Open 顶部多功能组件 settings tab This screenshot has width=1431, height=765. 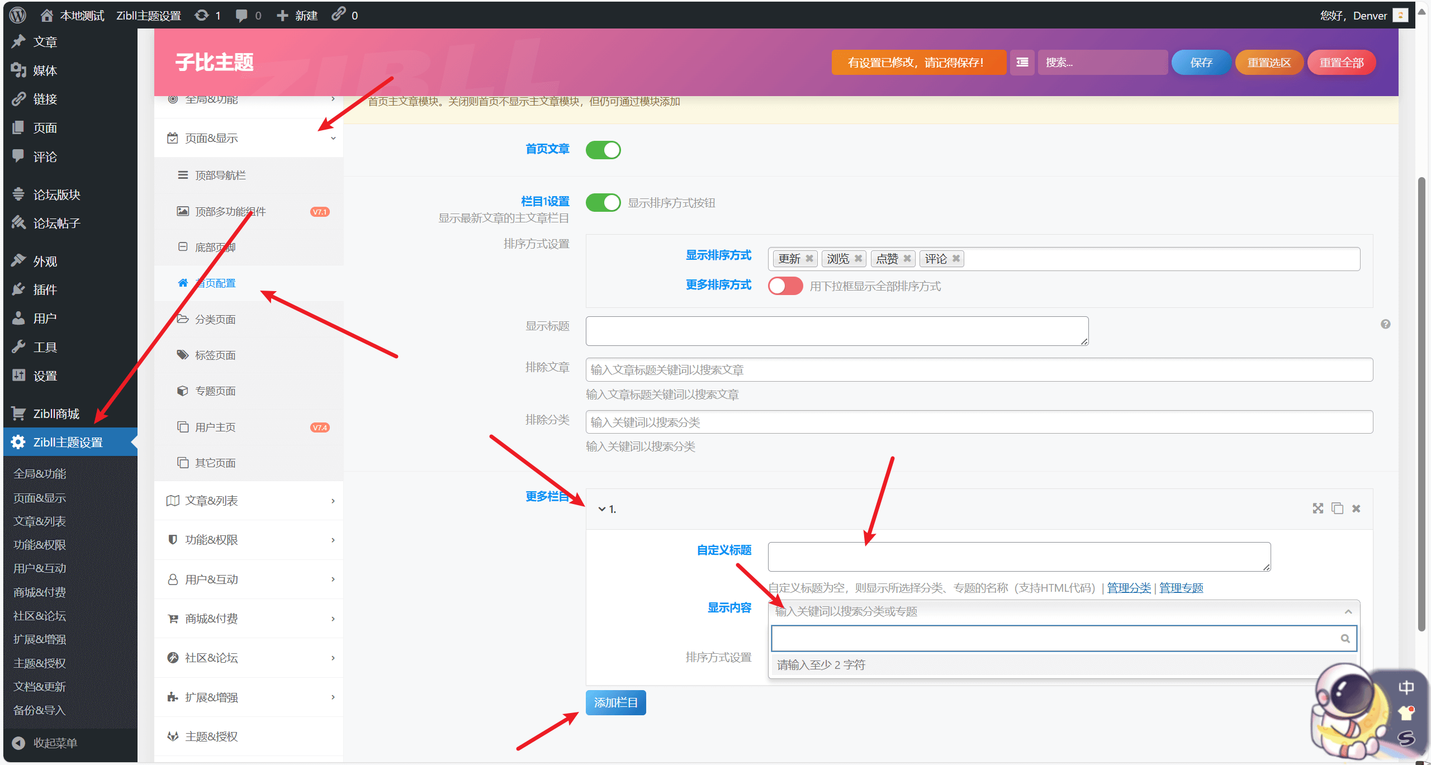(249, 211)
